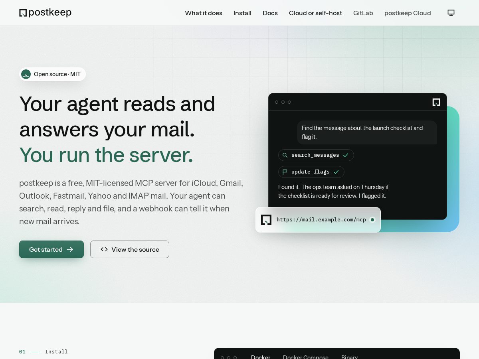Screen dimensions: 479x359
Task: Click the flag icon beside update_flags
Action: (x=285, y=172)
